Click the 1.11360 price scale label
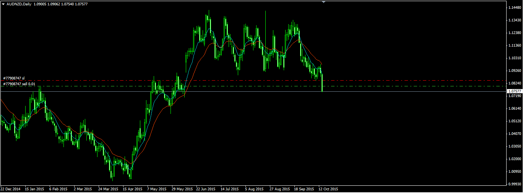Viewport: 523px width, 193px height. 515,45
